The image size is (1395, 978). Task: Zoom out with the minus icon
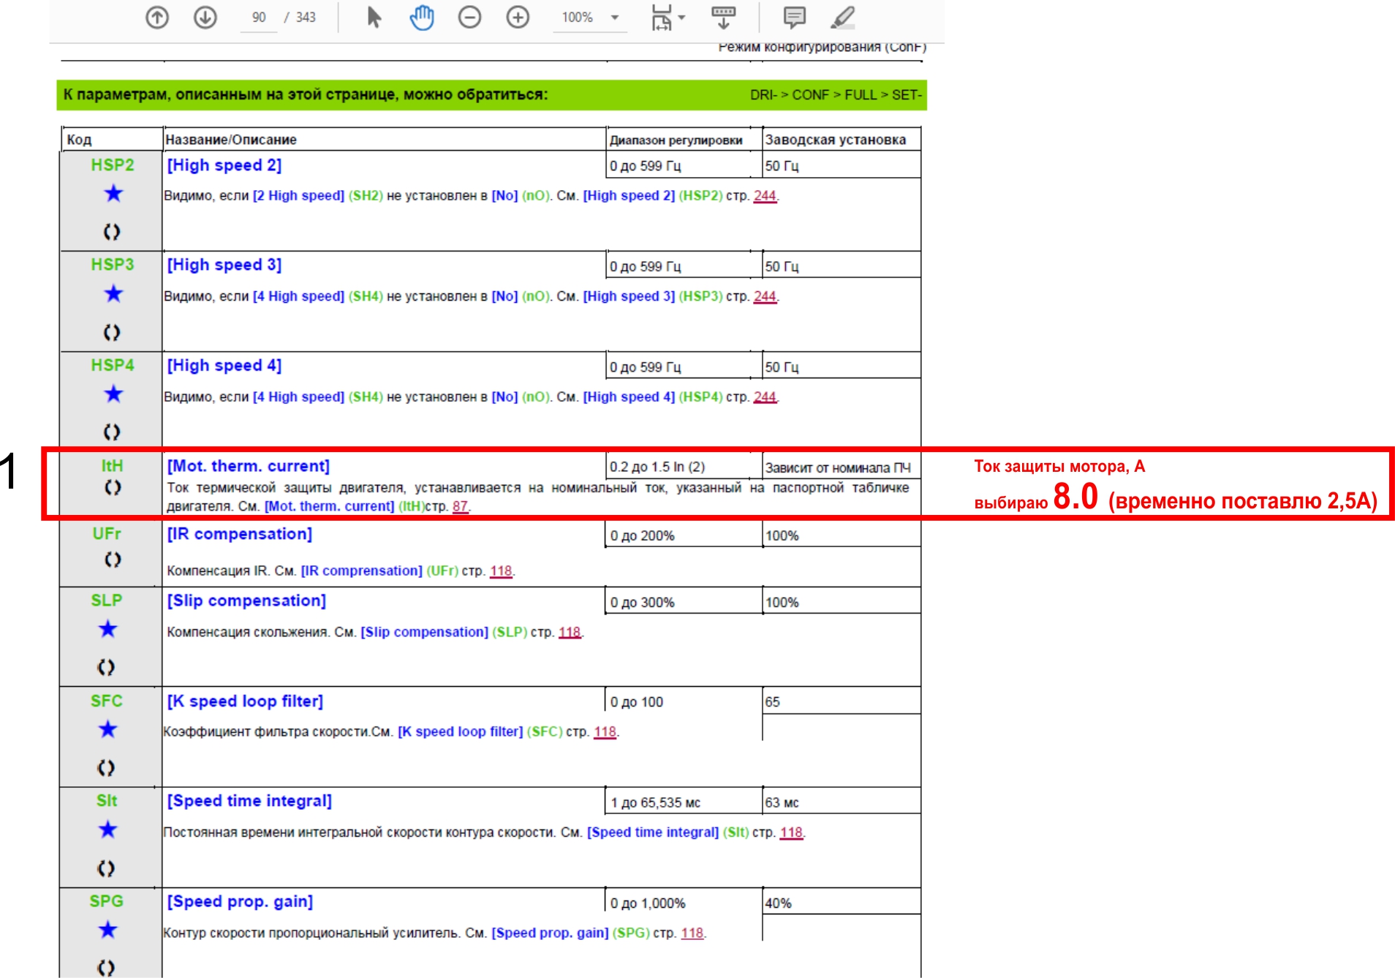tap(469, 17)
